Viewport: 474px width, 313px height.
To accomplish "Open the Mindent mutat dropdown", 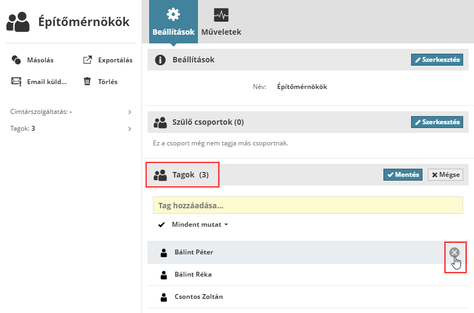I will (x=200, y=225).
